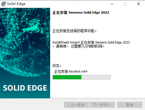Click the SOLID EDGE logo text on banner
The height and width of the screenshot is (110, 145).
click(x=25, y=88)
